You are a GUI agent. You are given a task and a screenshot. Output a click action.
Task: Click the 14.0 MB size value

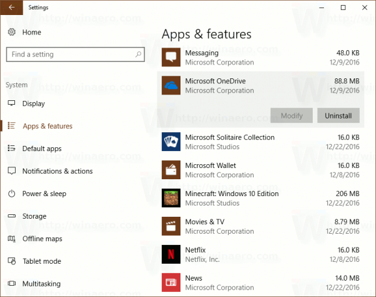point(347,278)
